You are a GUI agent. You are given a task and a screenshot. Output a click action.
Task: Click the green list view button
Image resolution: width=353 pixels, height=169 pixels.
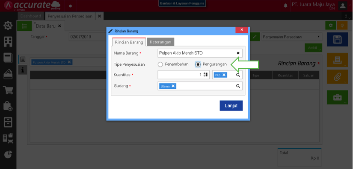click(24, 26)
